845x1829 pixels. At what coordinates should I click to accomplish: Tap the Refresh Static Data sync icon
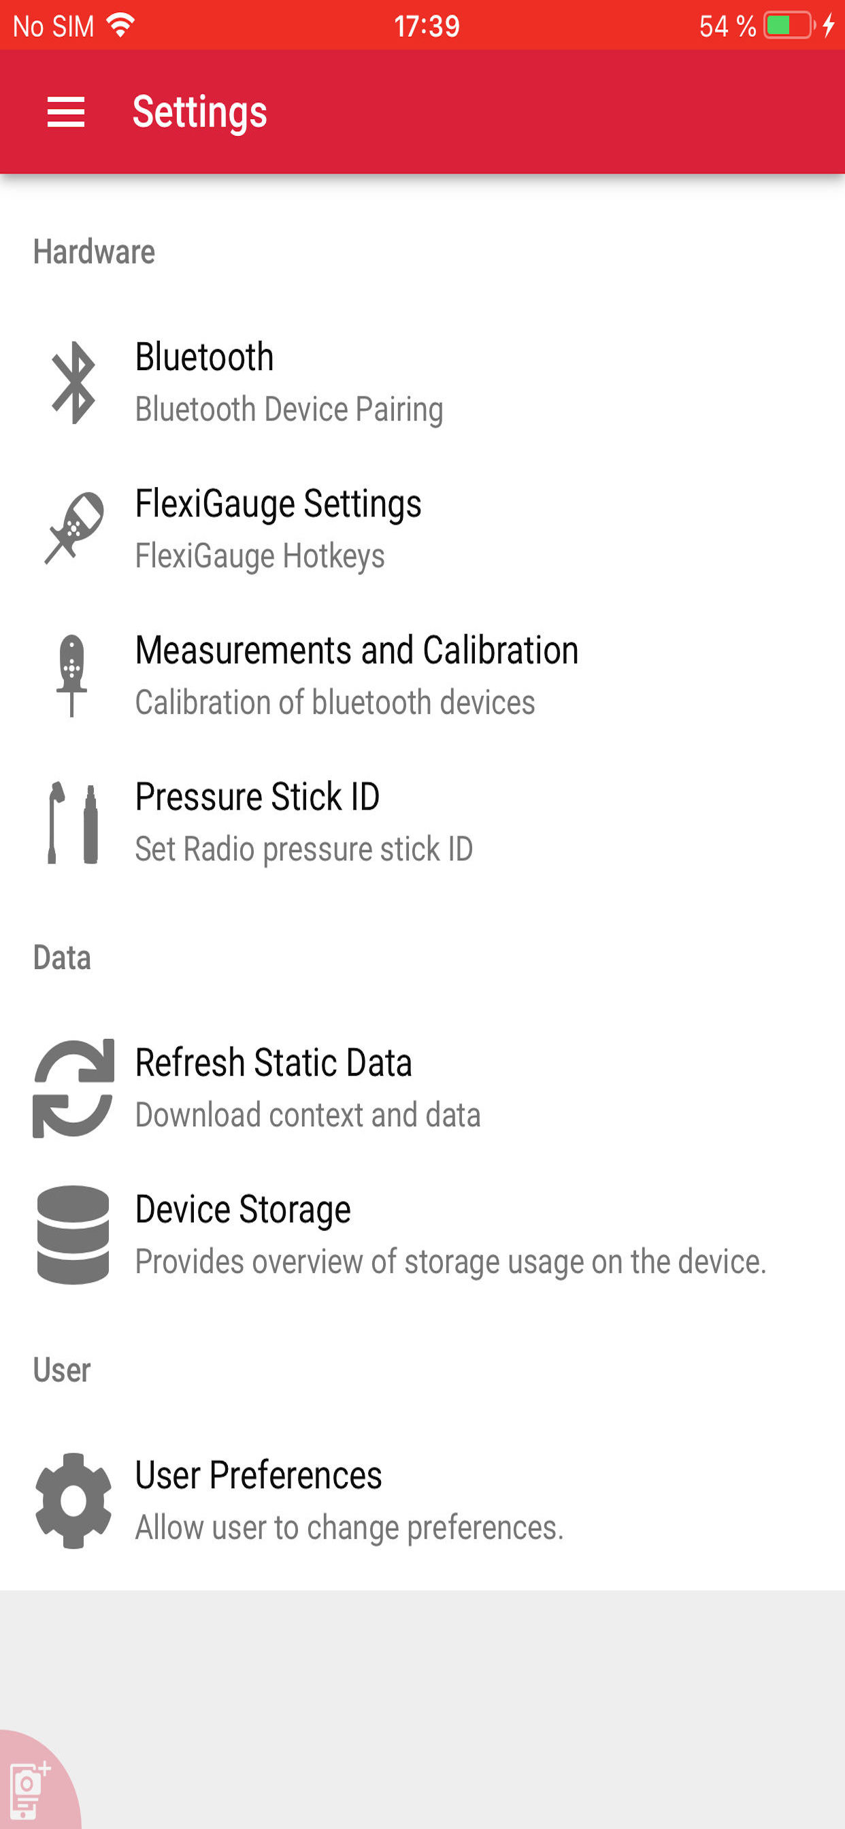pyautogui.click(x=73, y=1088)
